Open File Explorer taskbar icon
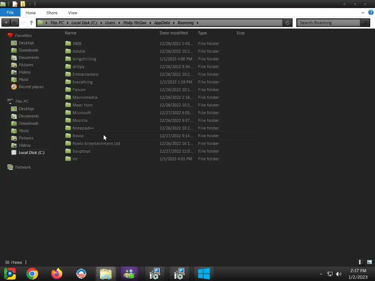The width and height of the screenshot is (375, 281). pos(106,274)
